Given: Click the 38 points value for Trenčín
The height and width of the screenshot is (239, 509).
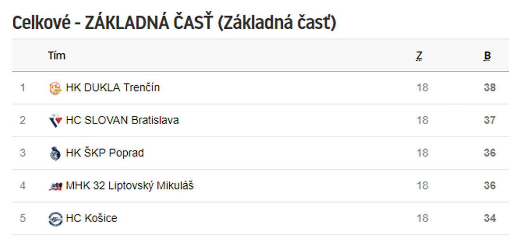Looking at the screenshot, I should pos(490,88).
